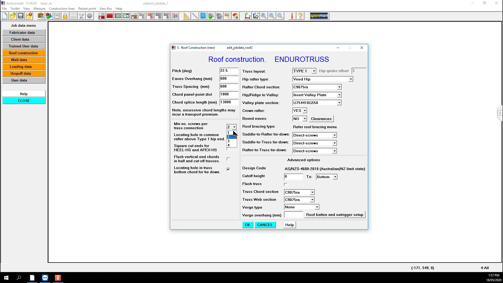
Task: Open the Toolkit menu
Action: 15,9
